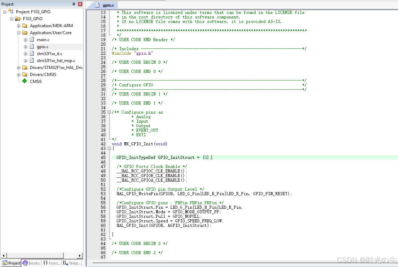Screen dimensions: 398x267
Task: Click the Project workspace icon at tree root
Action: click(x=11, y=12)
